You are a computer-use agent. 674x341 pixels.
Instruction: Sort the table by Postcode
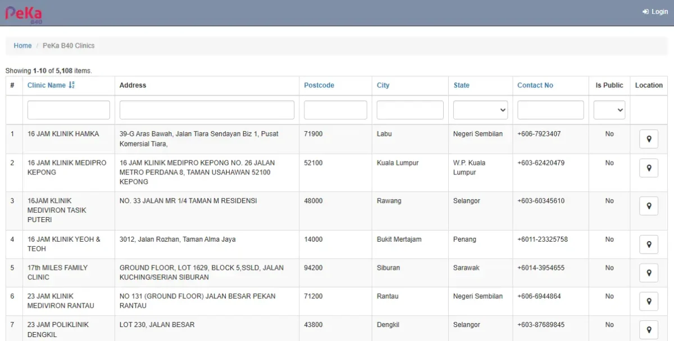(319, 85)
